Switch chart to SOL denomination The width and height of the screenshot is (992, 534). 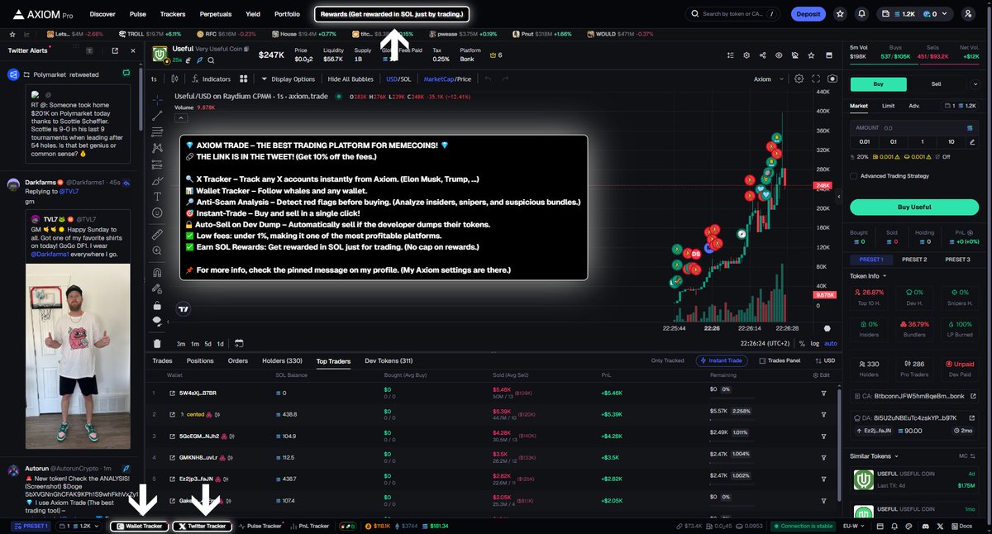click(405, 79)
